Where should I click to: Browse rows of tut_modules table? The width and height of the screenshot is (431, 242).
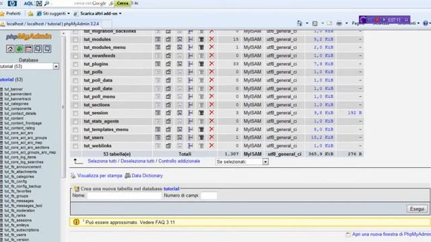point(158,39)
